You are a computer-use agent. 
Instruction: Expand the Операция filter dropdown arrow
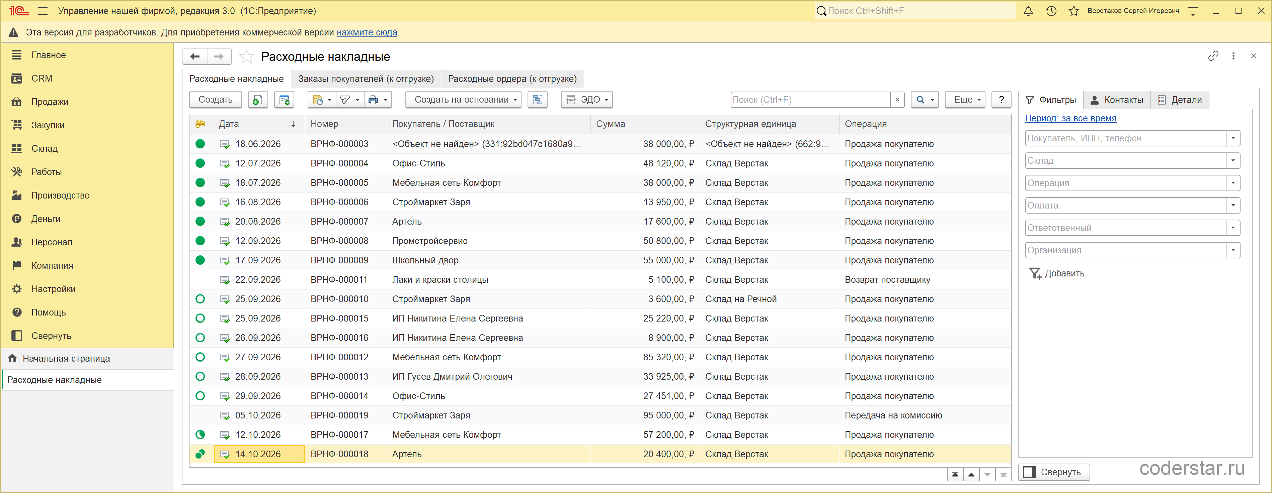click(x=1233, y=183)
